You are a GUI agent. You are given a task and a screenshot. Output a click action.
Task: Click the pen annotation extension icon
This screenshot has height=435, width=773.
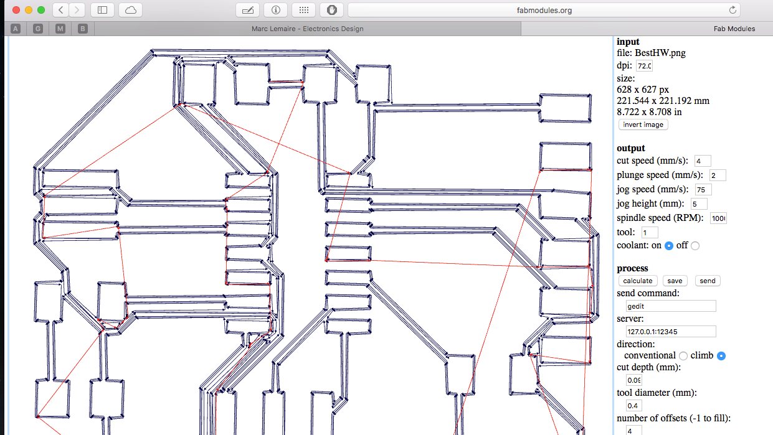[248, 10]
